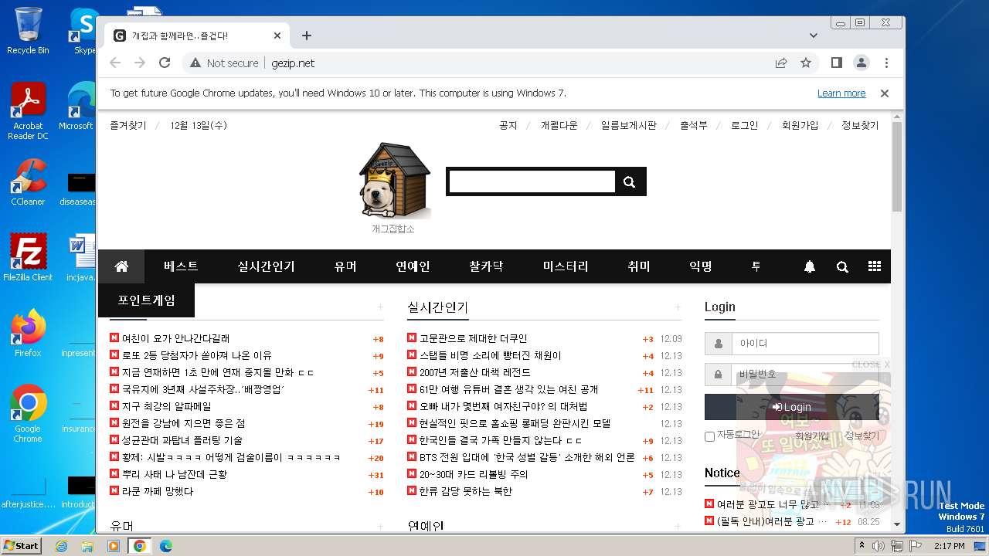Open the Not secure site info
This screenshot has width=989, height=556.
pos(224,63)
